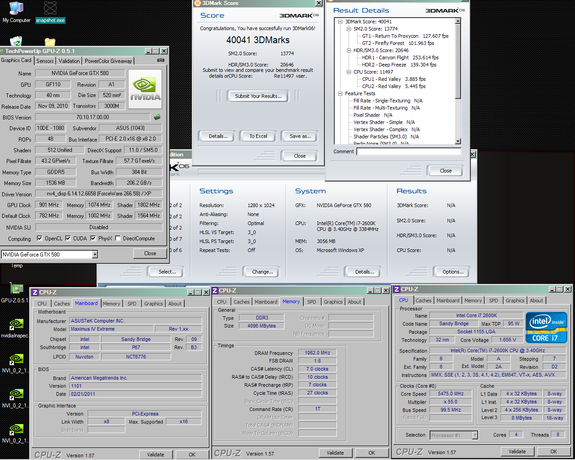Click OK in the CPU-Z processor window
The image size is (575, 460).
coord(553,451)
